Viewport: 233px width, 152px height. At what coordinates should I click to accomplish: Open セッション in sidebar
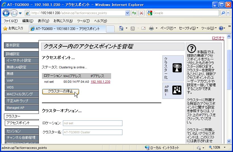point(22,131)
